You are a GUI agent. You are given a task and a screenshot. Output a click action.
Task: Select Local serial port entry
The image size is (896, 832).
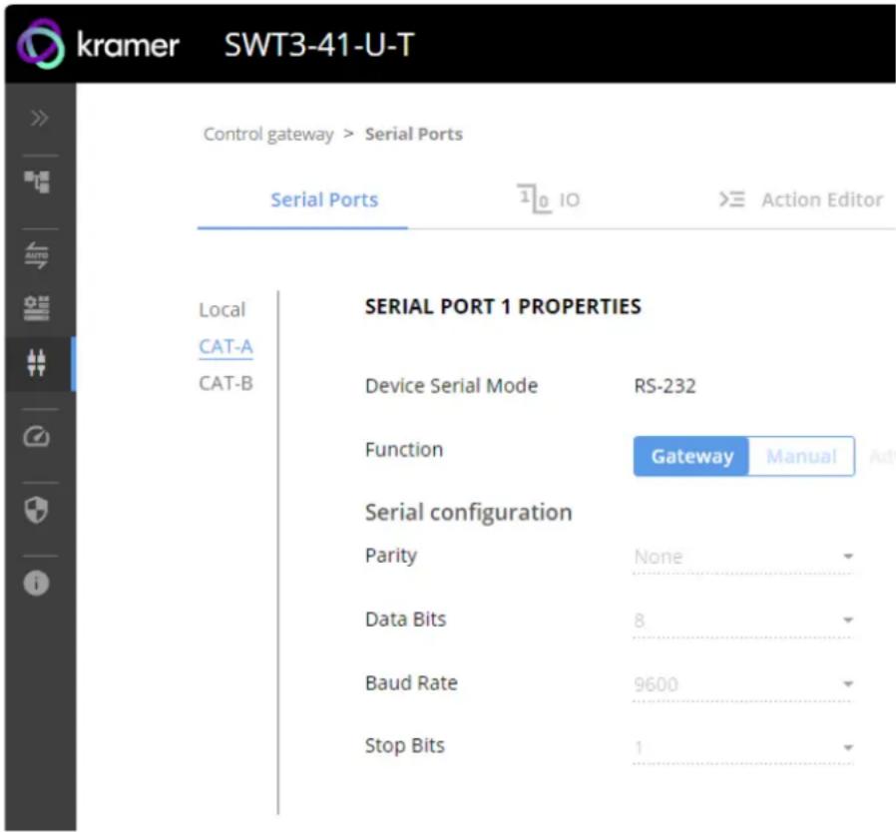(223, 309)
